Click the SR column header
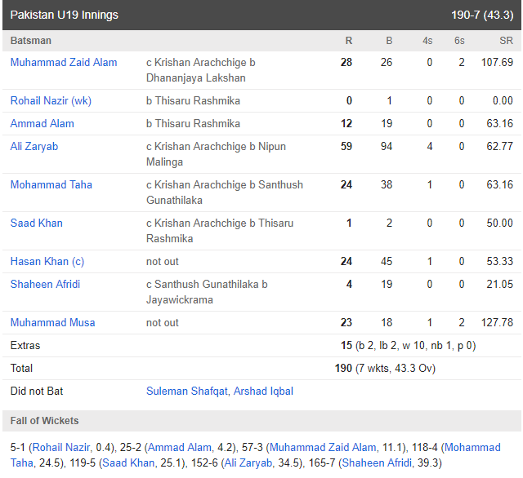 506,41
